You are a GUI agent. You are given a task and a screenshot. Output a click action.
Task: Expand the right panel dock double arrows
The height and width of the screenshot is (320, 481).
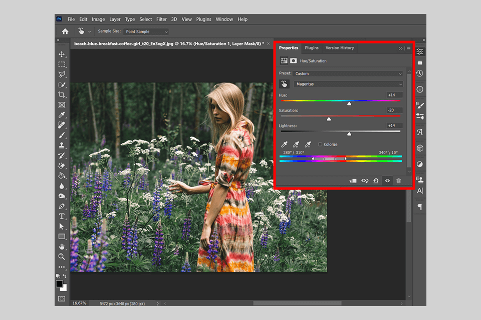click(x=424, y=40)
